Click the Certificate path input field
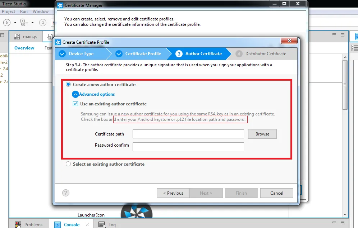Viewport: 358px width, 228px height. [x=188, y=134]
